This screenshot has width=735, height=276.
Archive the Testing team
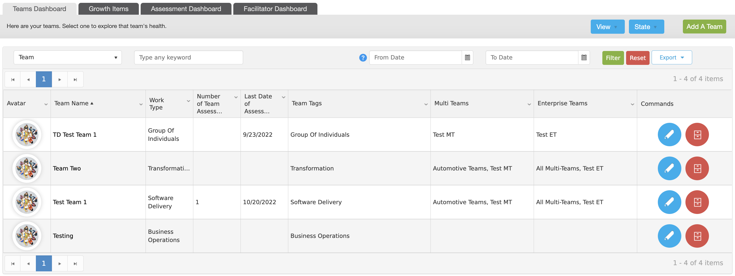pos(697,236)
